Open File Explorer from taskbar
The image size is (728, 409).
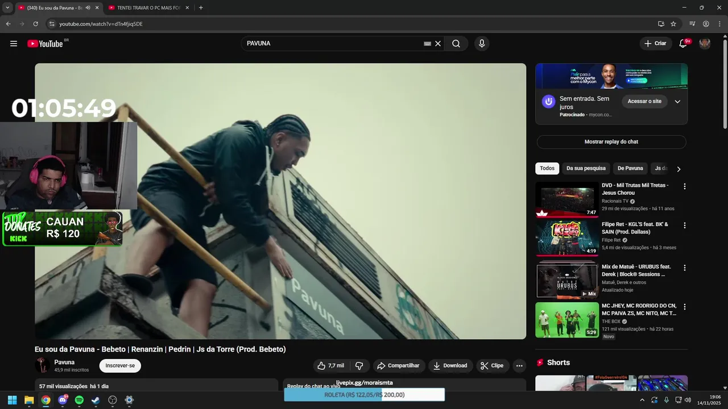(x=29, y=400)
